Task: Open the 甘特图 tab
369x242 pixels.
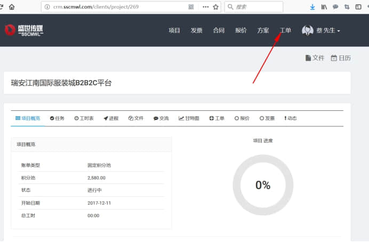Action: pyautogui.click(x=189, y=118)
